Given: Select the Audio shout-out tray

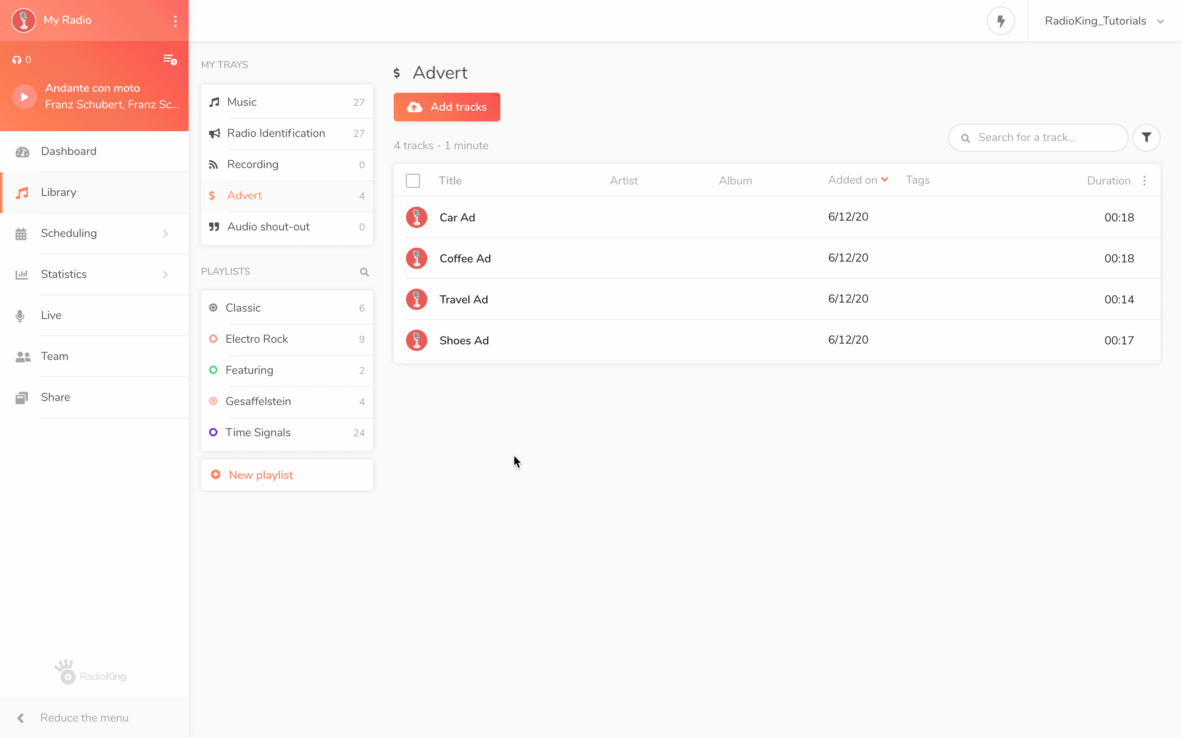Looking at the screenshot, I should (x=287, y=227).
